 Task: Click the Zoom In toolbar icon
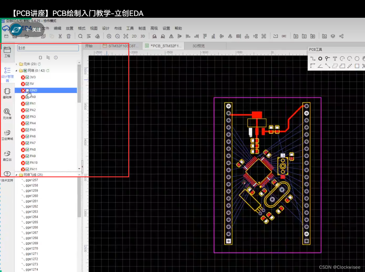pos(109,36)
